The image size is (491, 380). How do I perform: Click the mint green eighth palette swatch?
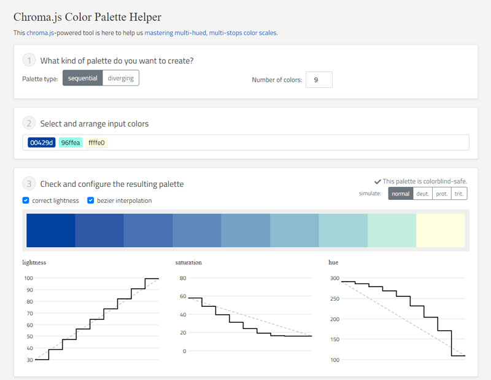[x=392, y=231]
